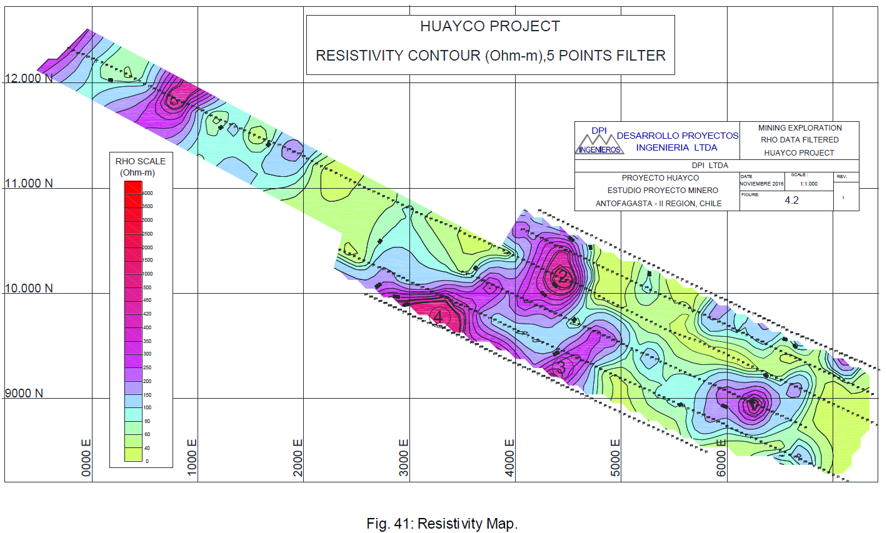Click the yellow-green 0 legend swatch
Viewport: 887px width, 533px height.
[133, 455]
